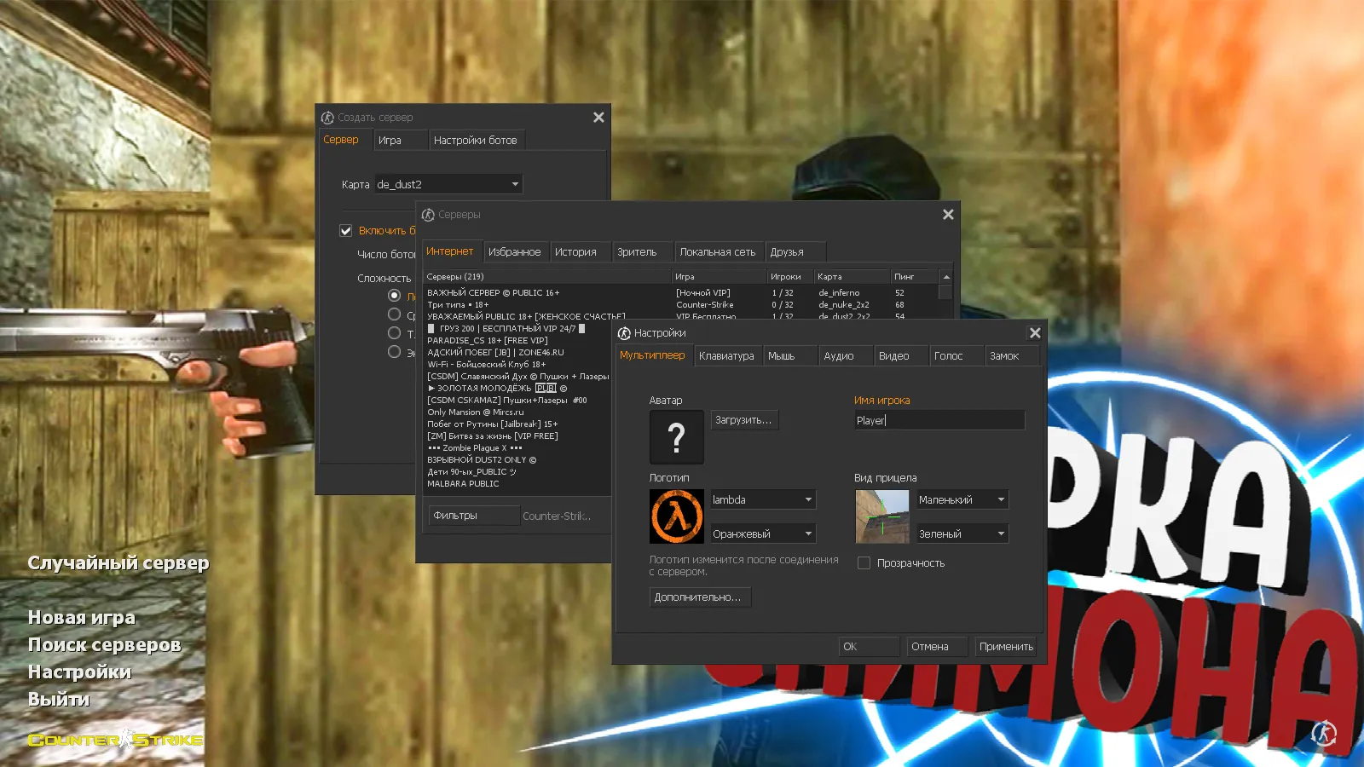Open the Избранное tab in server browser
This screenshot has height=767, width=1364.
[514, 252]
